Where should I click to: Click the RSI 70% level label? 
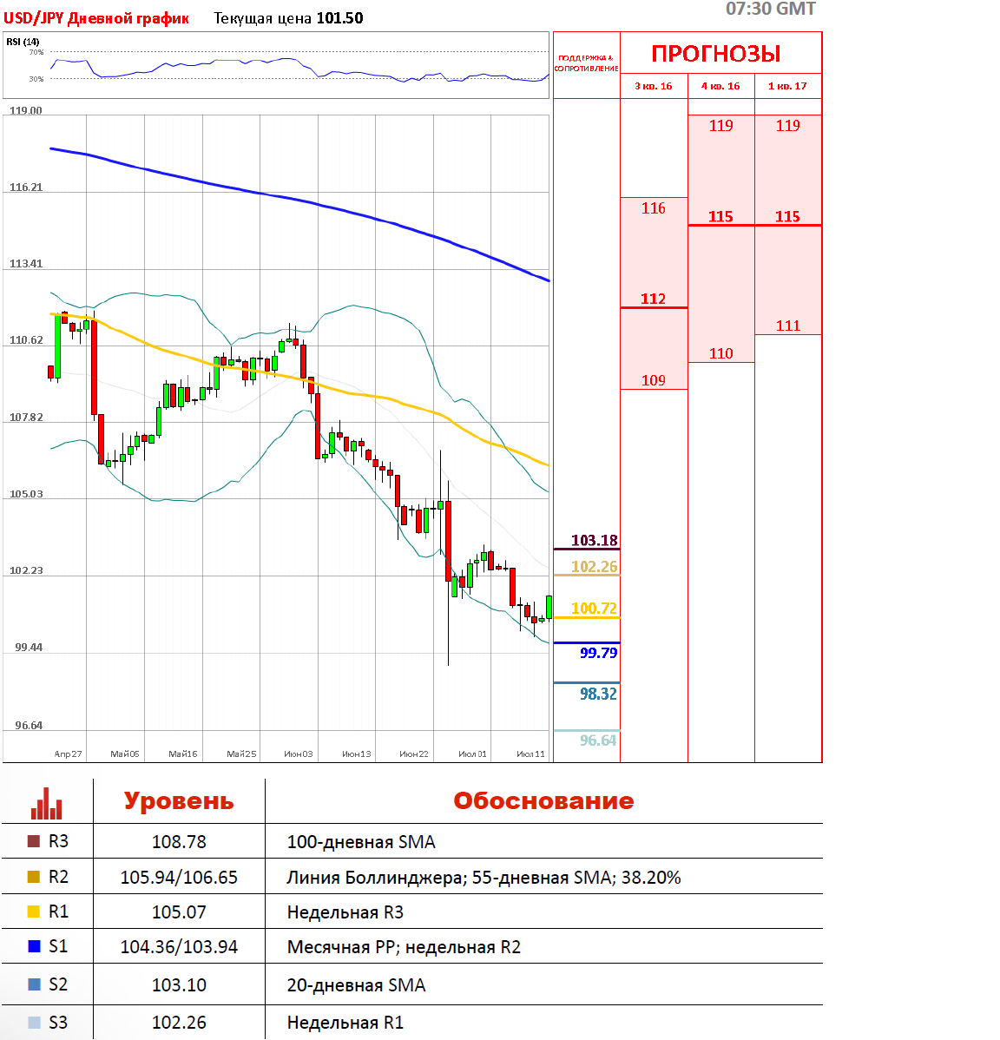pyautogui.click(x=36, y=52)
